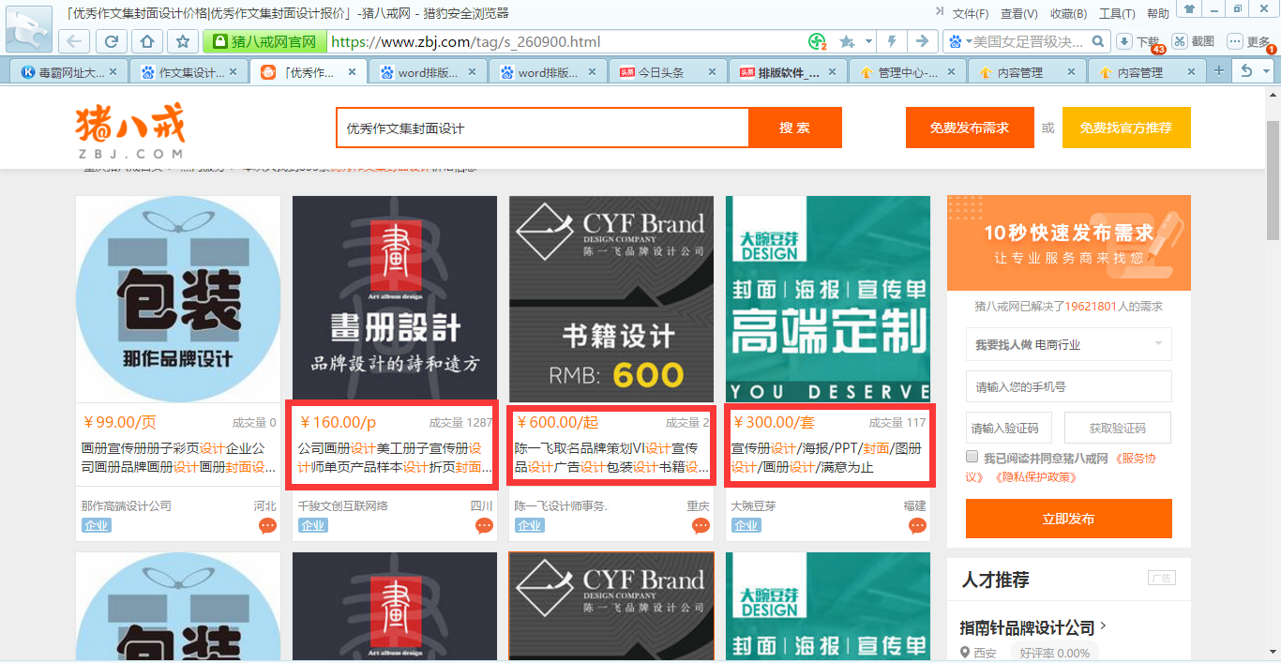Click the 截图 screenshot scissors icon
This screenshot has height=663, width=1281.
[1180, 41]
